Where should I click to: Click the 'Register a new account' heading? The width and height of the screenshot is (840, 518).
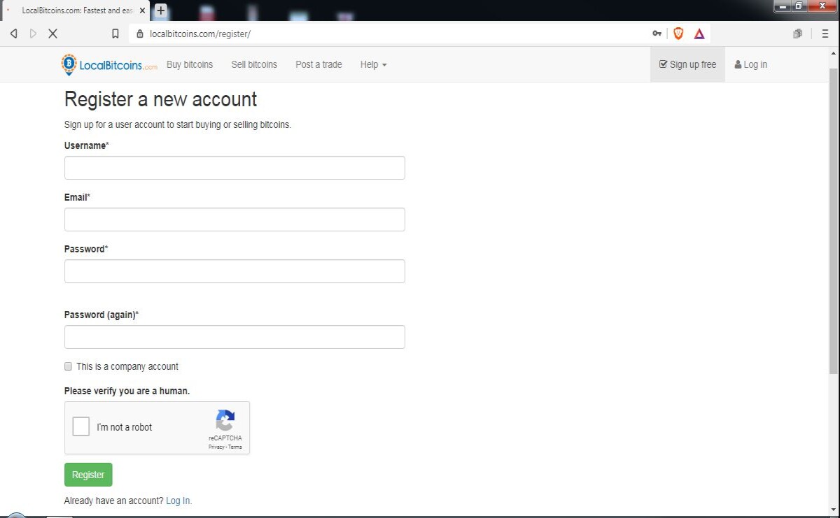[x=160, y=99]
